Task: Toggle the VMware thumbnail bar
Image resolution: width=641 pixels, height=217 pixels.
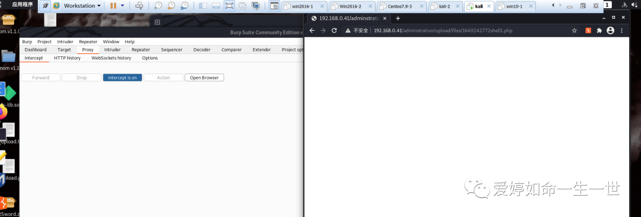Action: click(x=216, y=6)
